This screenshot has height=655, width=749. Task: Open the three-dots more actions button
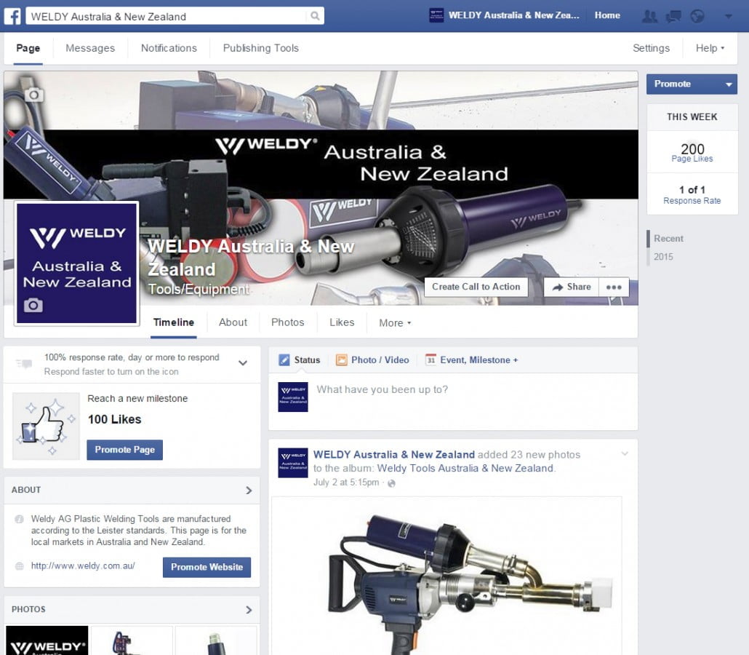[614, 287]
